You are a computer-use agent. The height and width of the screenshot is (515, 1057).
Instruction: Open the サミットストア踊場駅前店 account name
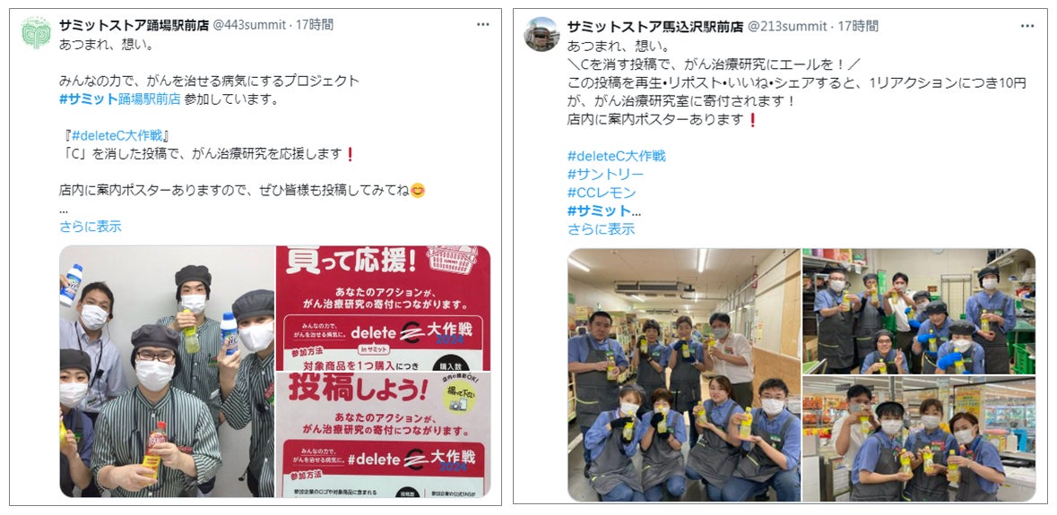point(134,26)
